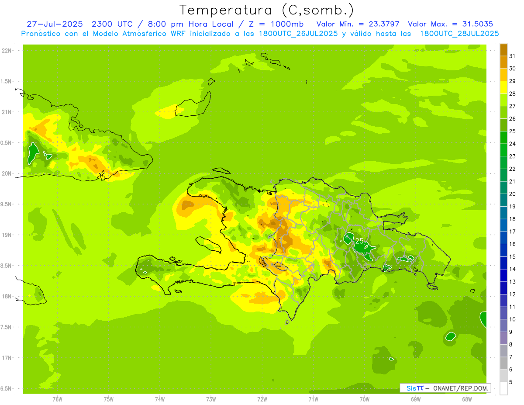Click the color bar label '20'
The image size is (524, 405).
[x=513, y=194]
